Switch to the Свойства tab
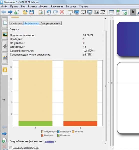The image size is (139, 150). click(x=16, y=23)
